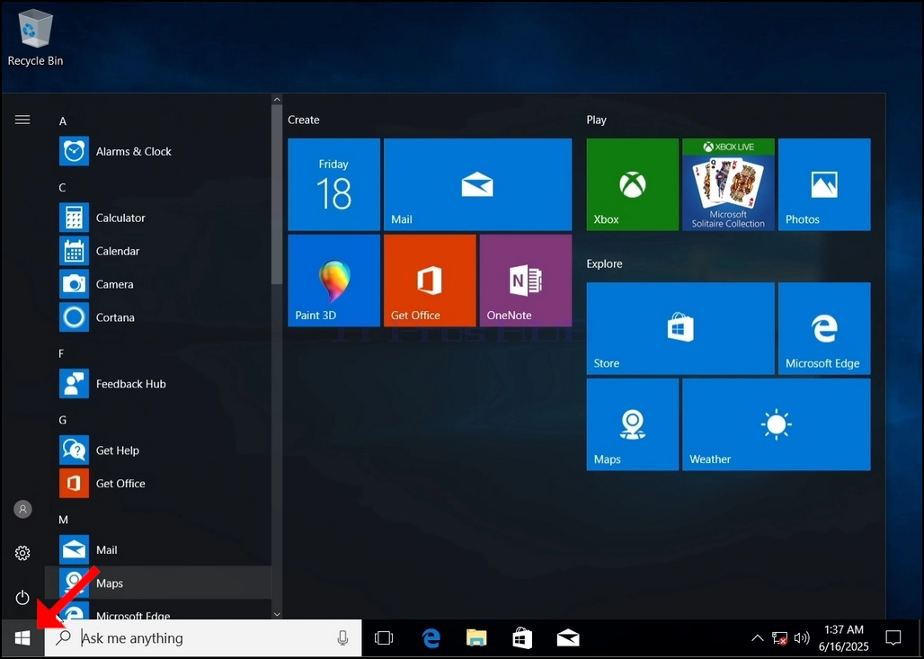Launch Cortana from the app list
924x659 pixels.
[158, 317]
